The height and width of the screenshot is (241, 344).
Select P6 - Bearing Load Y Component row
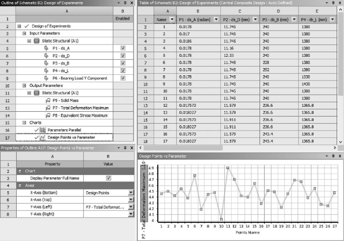64,78
